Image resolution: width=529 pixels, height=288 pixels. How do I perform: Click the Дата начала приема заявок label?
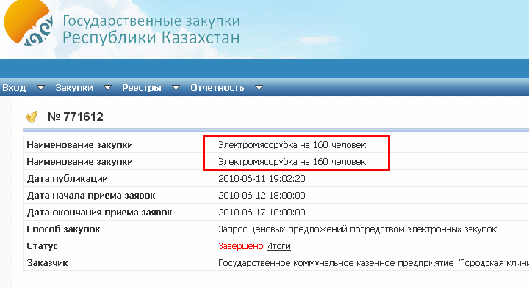click(91, 196)
